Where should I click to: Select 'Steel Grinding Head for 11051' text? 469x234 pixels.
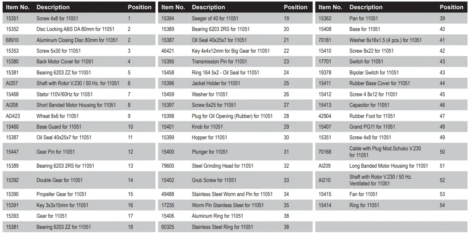coord(222,166)
